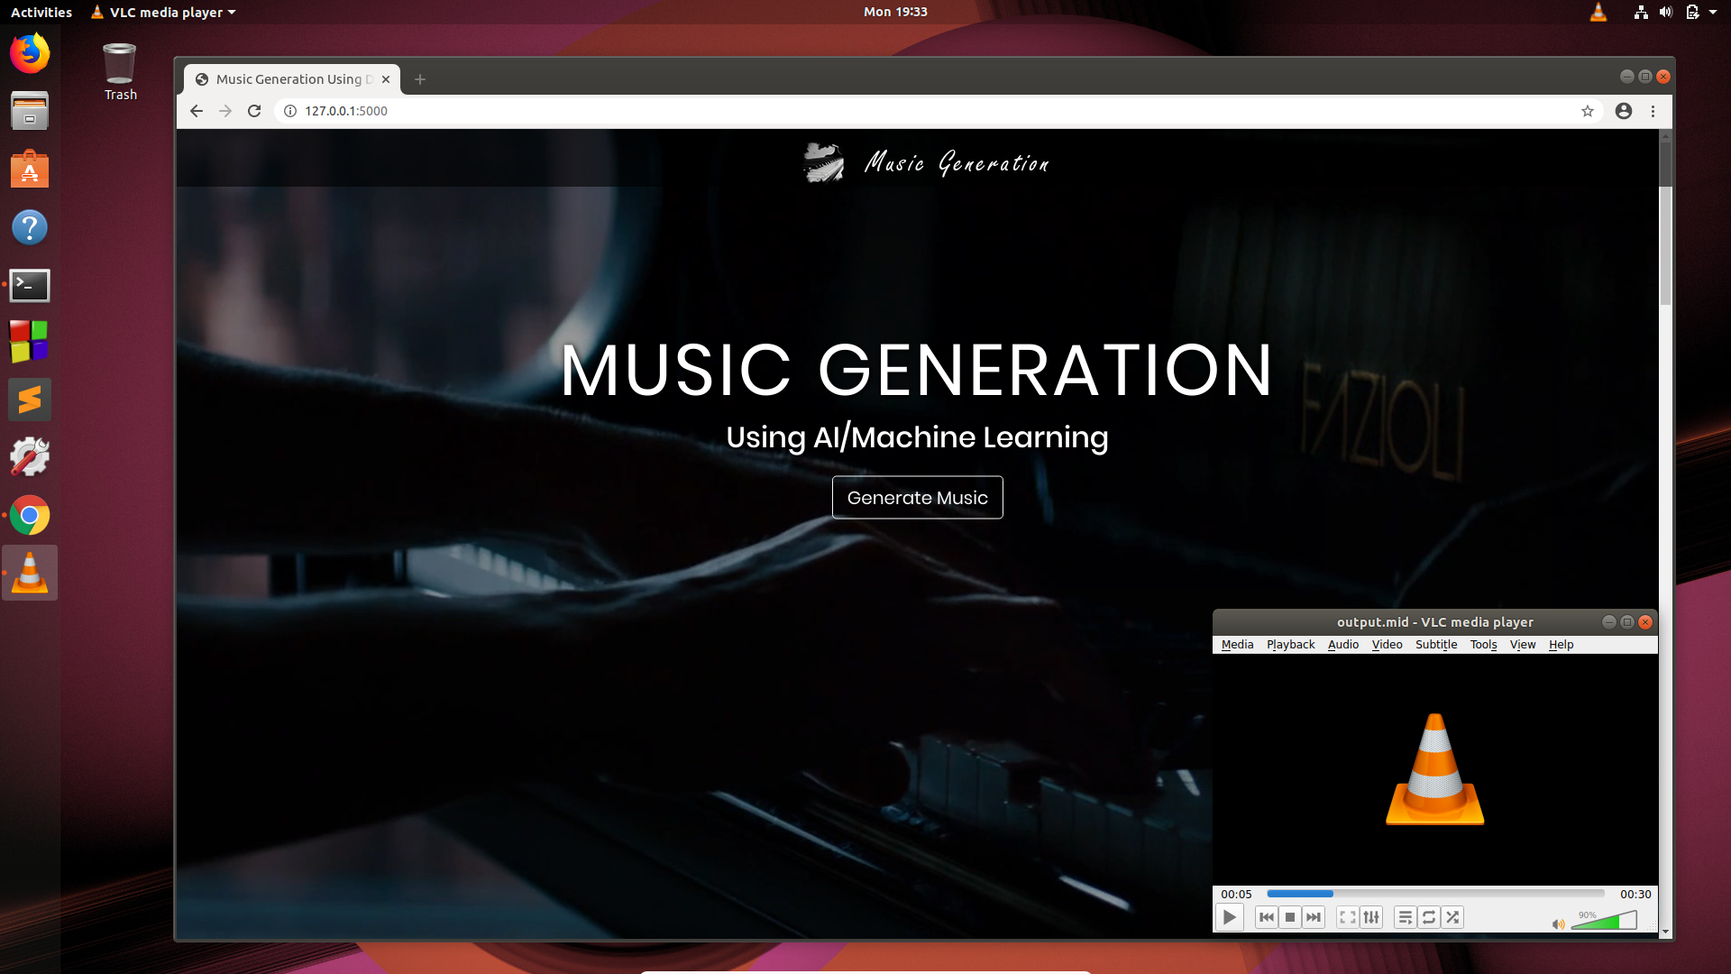This screenshot has width=1731, height=974.
Task: Open the Playback menu in VLC
Action: tap(1290, 645)
